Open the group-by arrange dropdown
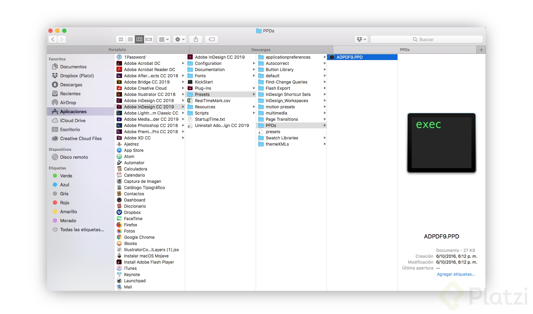Viewport: 533px width, 314px height. pos(163,39)
